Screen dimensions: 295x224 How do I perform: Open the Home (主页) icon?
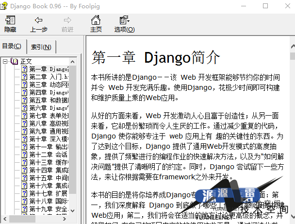tap(96, 20)
